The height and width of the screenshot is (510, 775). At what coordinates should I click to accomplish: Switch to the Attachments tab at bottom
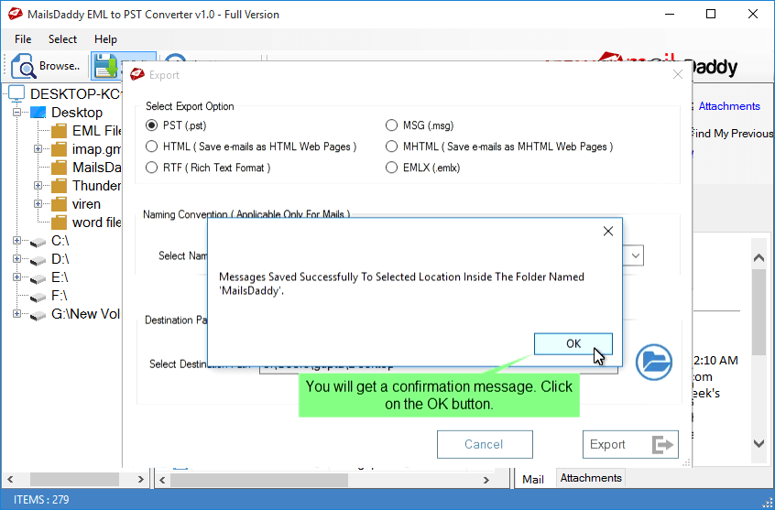pos(591,478)
